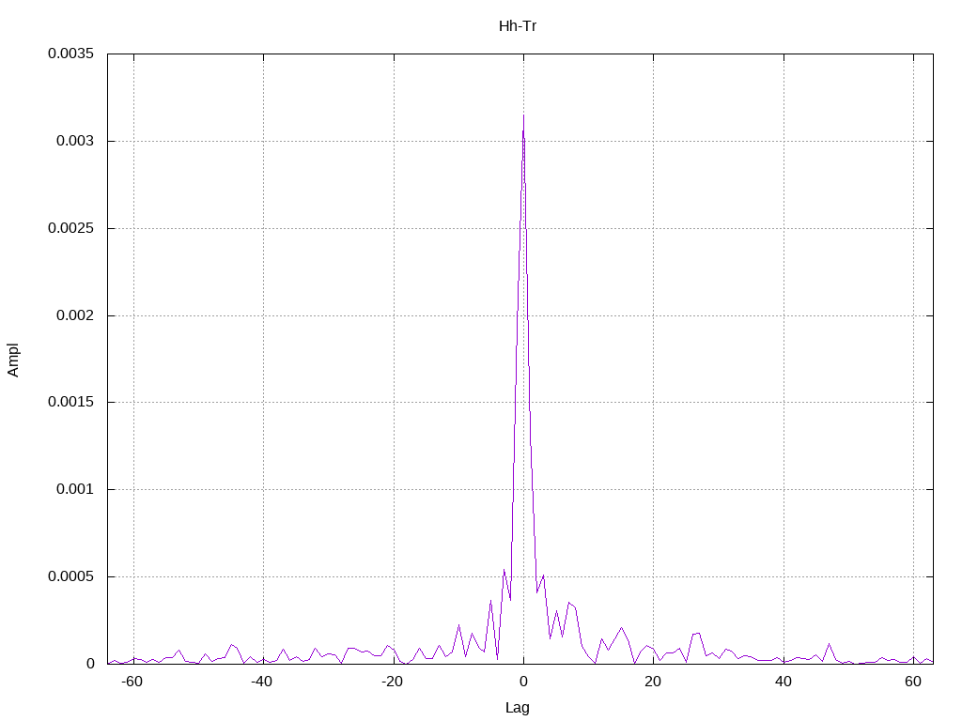Viewport: 962px width, 721px height.
Task: Click x-axis tick label 20
Action: point(653,682)
